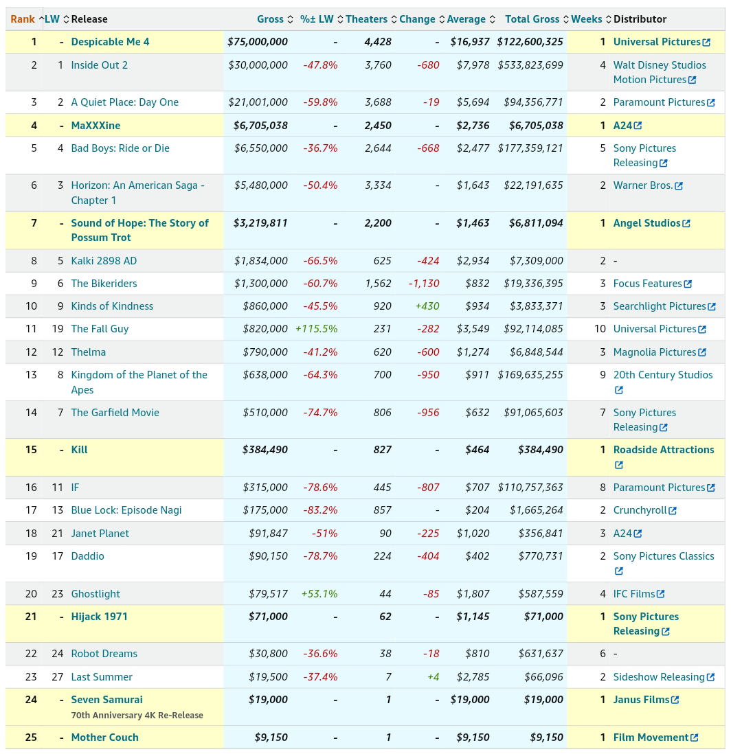Open external link icon beside Focus Features
The height and width of the screenshot is (754, 731).
click(688, 284)
